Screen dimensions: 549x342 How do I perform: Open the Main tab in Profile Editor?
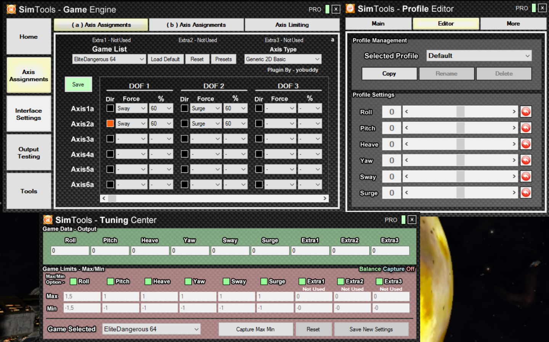378,24
